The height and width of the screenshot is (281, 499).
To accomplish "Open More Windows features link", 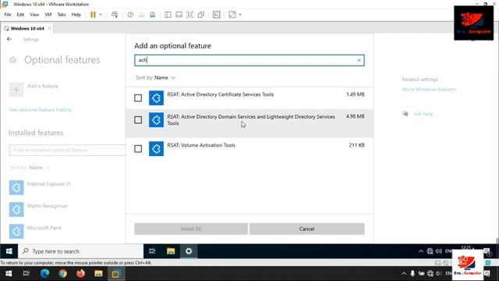I will pos(429,89).
